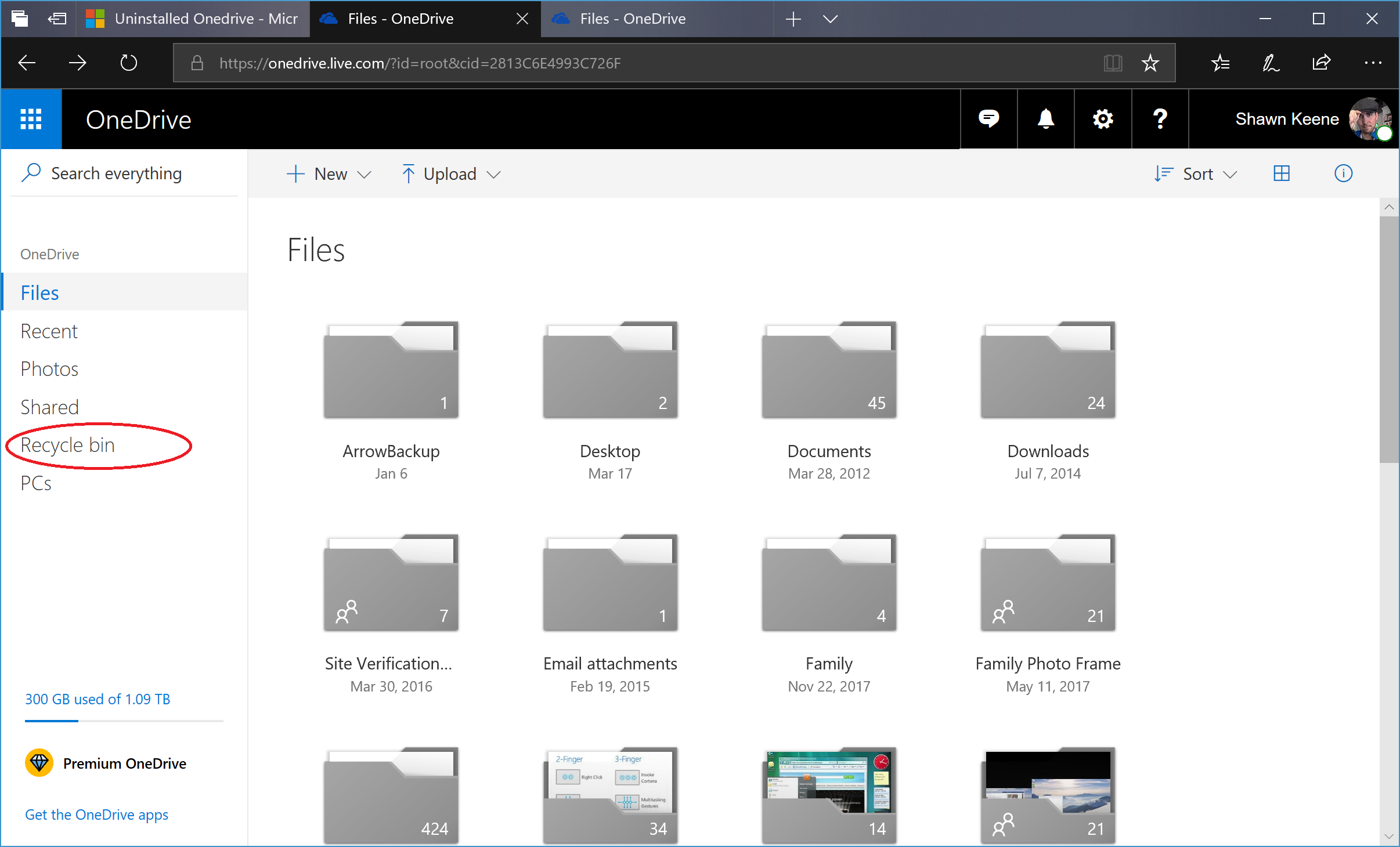Click the Premium OneDrive diamond icon

click(39, 763)
